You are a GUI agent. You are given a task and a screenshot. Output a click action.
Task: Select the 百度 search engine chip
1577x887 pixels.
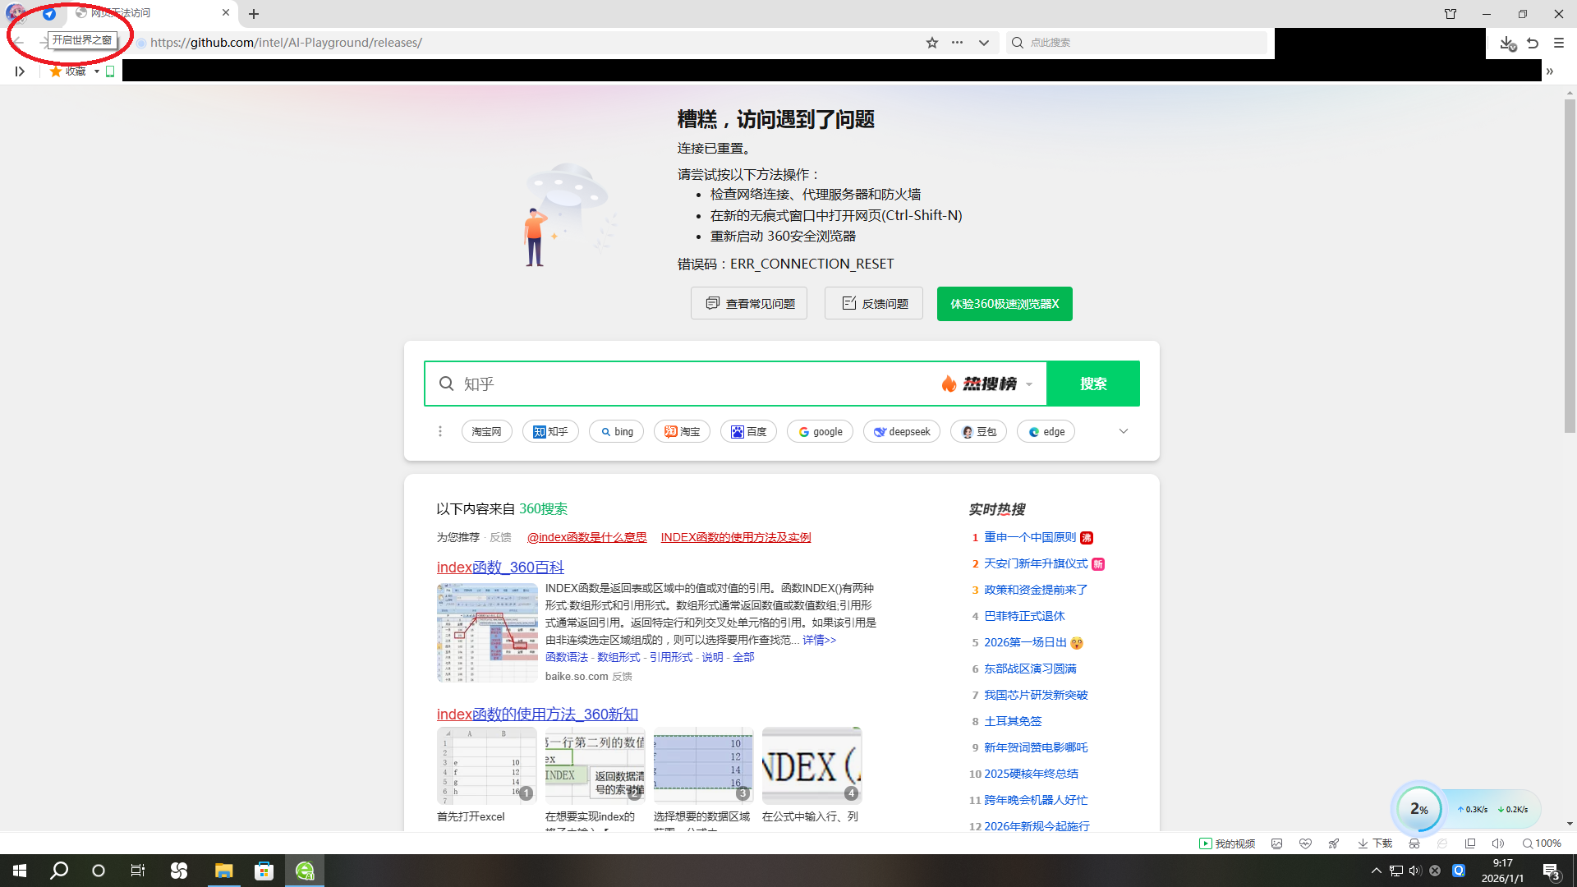[x=748, y=431]
